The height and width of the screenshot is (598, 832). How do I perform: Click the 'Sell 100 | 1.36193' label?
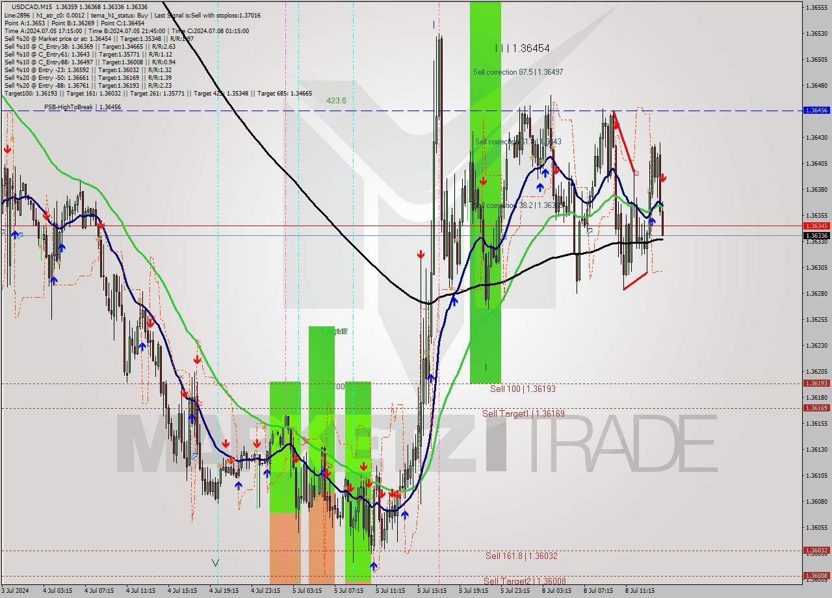click(x=523, y=389)
